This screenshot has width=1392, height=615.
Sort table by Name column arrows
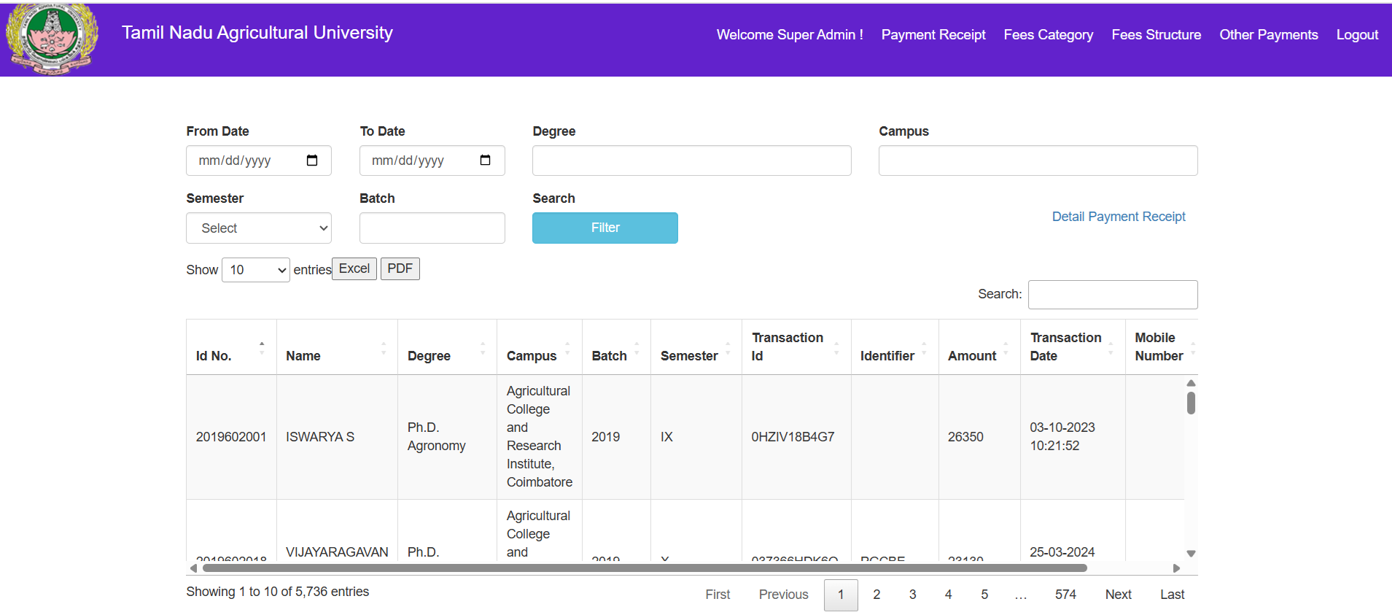click(x=384, y=348)
